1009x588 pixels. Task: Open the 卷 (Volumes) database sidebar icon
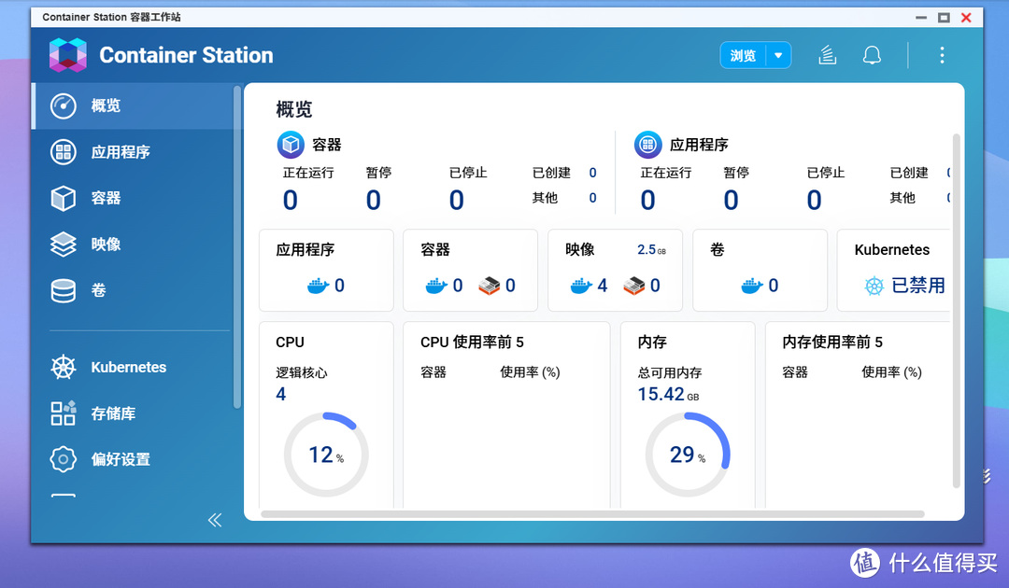coord(63,290)
